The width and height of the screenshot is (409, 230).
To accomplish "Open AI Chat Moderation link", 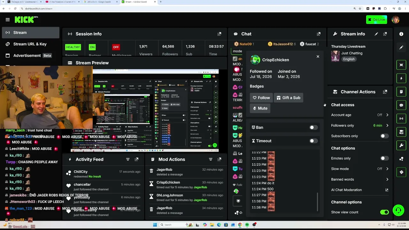I will pyautogui.click(x=360, y=190).
